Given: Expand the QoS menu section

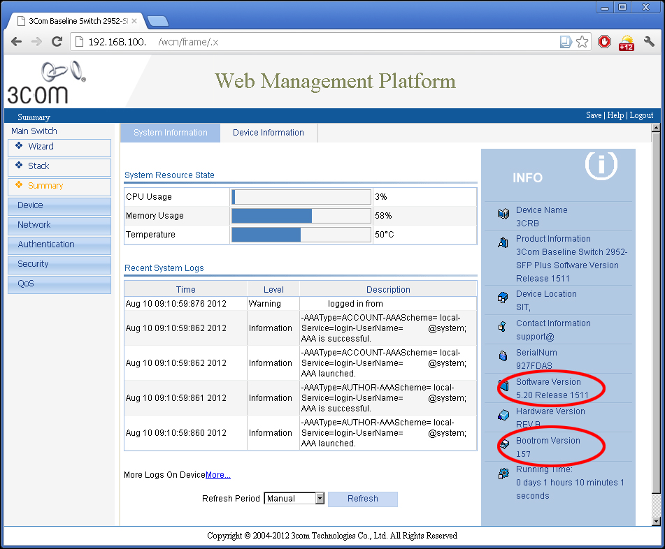Looking at the screenshot, I should coord(59,284).
